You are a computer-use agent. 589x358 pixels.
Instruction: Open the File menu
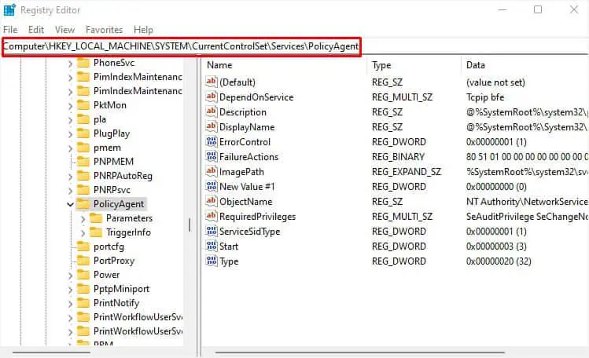[10, 30]
